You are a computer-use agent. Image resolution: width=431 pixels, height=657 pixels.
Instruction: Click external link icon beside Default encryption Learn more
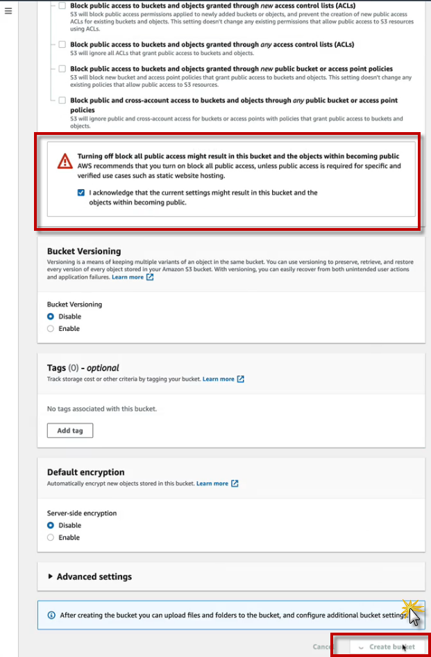pyautogui.click(x=235, y=483)
